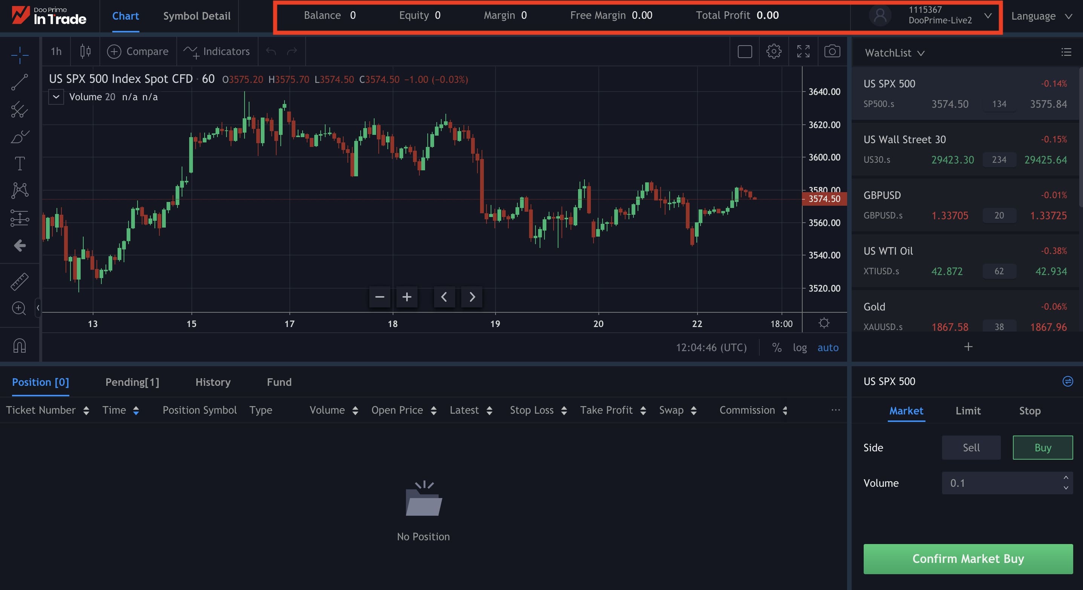This screenshot has height=590, width=1083.
Task: Click Confirm Market Buy button
Action: 968,559
